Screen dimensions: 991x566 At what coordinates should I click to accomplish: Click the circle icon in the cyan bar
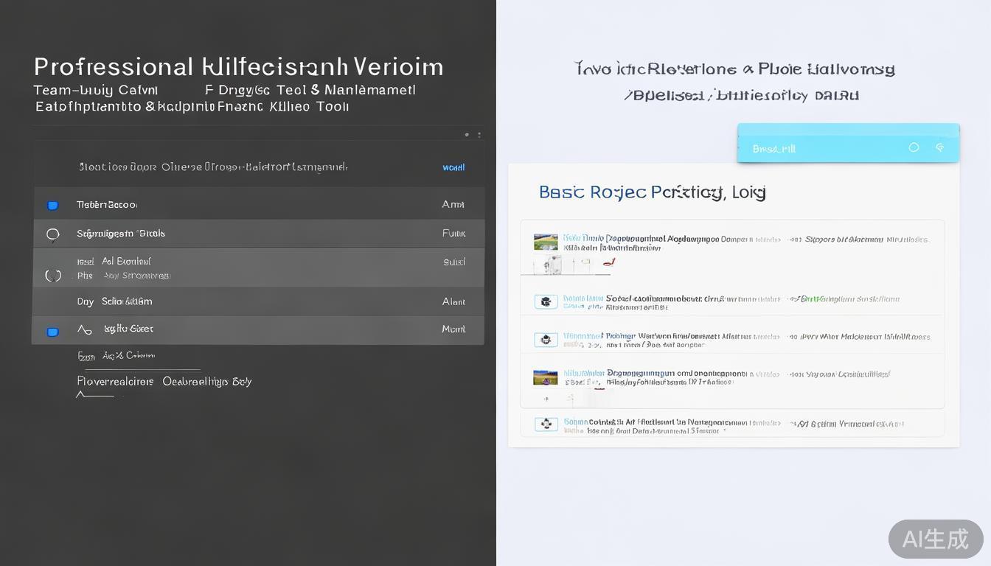coord(914,147)
